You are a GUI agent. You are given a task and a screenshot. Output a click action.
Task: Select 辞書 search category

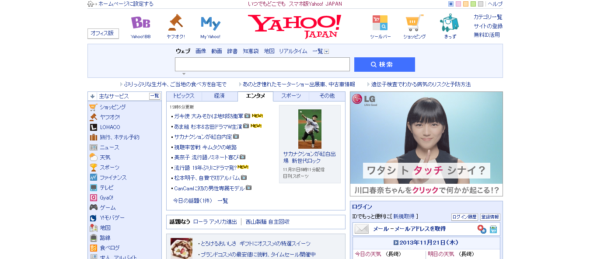[x=232, y=51]
